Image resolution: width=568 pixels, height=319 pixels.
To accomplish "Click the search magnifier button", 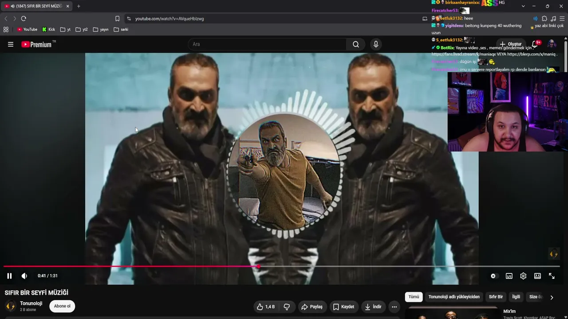I will pyautogui.click(x=356, y=44).
